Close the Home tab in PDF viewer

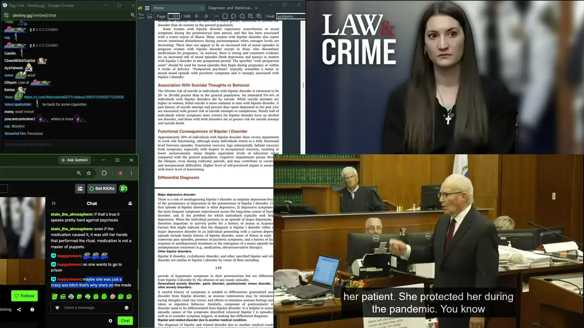pyautogui.click(x=202, y=8)
